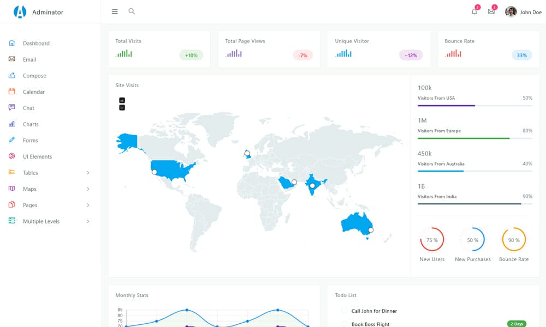
Task: Open the Calendar from the sidebar
Action: coord(11,92)
